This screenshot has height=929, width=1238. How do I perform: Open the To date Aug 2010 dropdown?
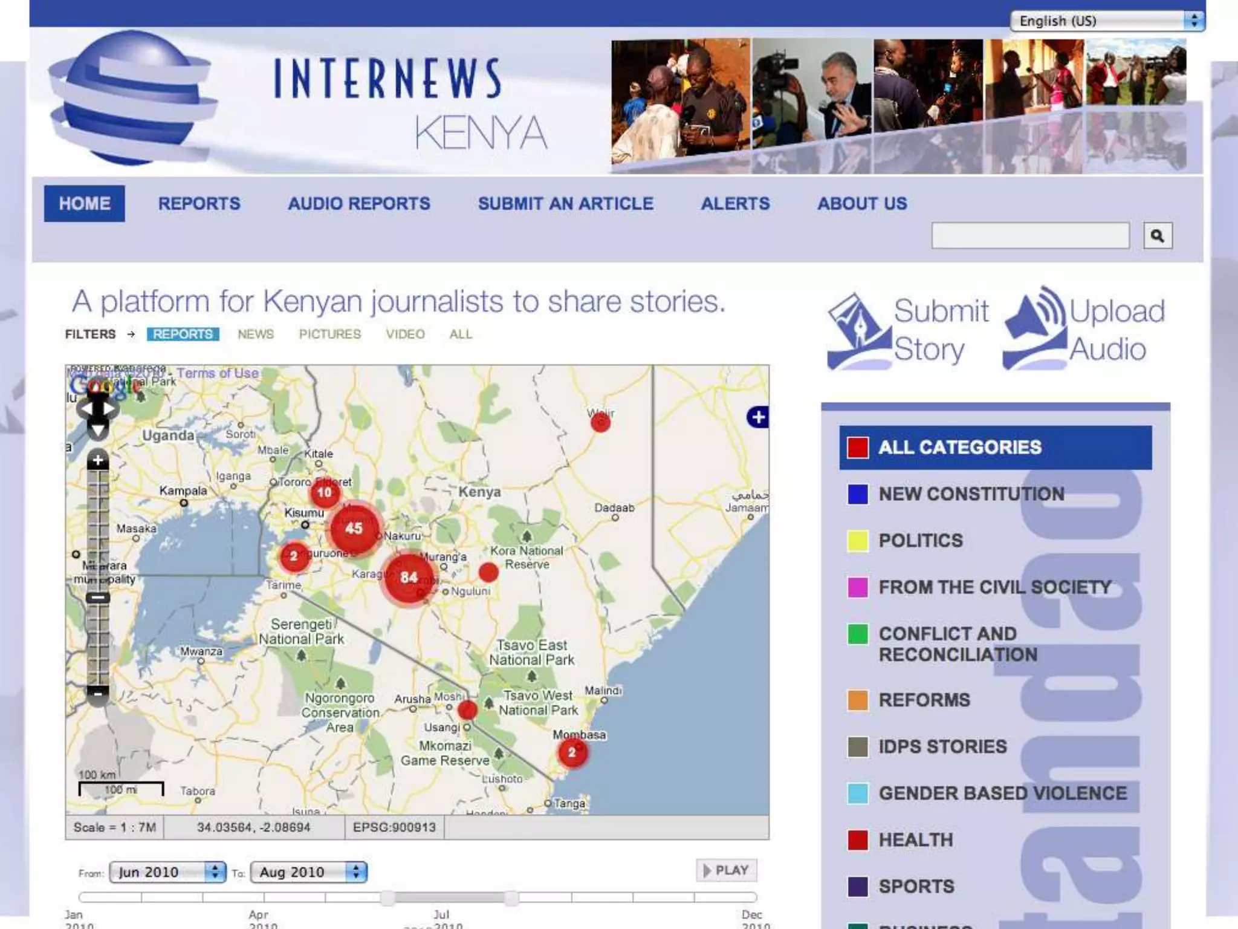coord(308,872)
